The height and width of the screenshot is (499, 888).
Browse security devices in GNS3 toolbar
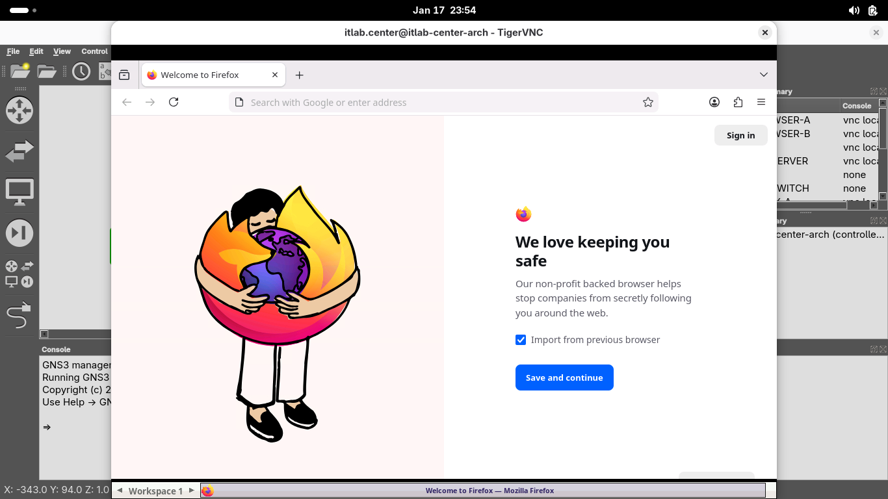19,233
